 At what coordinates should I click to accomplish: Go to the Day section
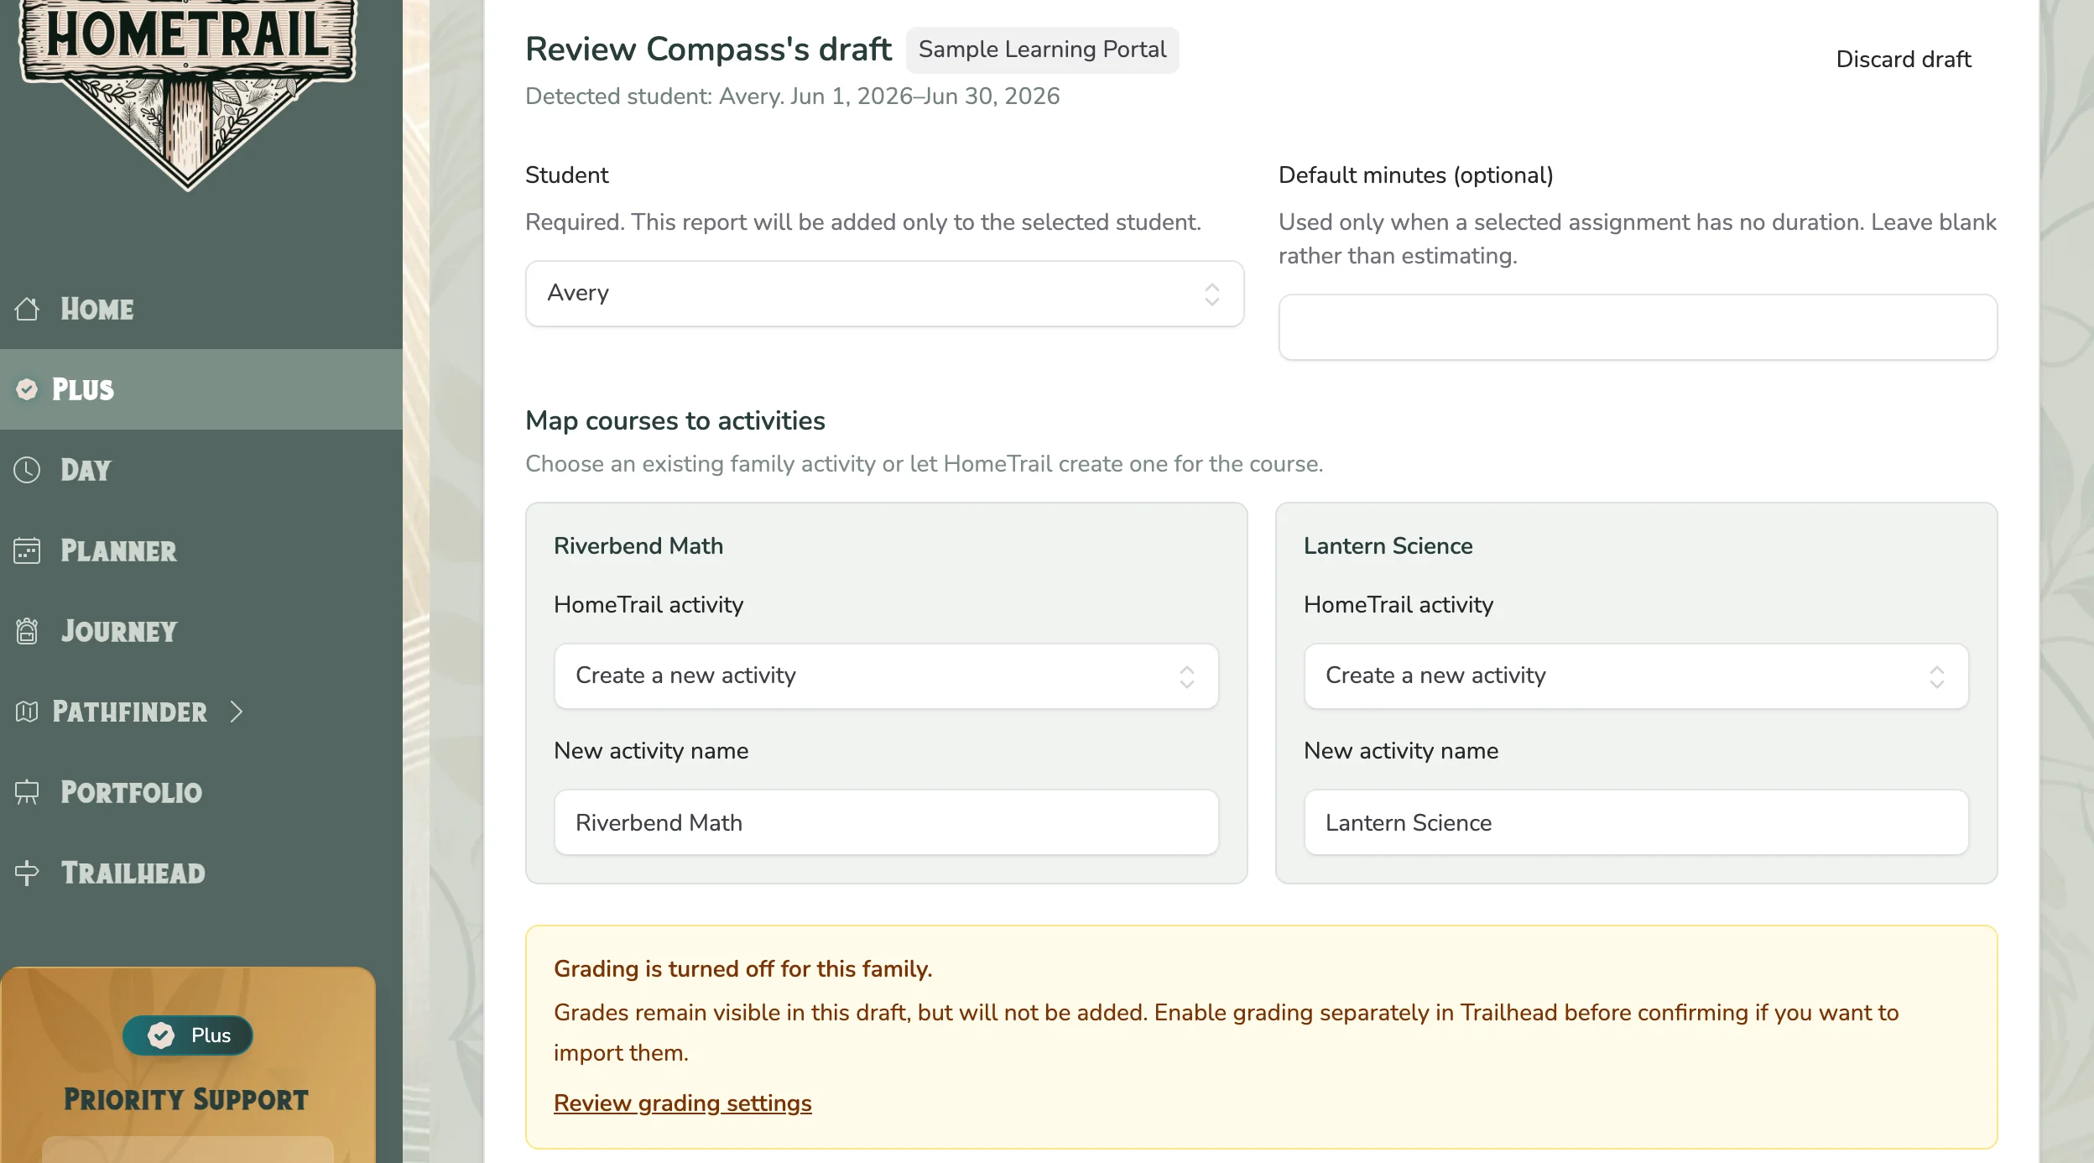pos(201,470)
